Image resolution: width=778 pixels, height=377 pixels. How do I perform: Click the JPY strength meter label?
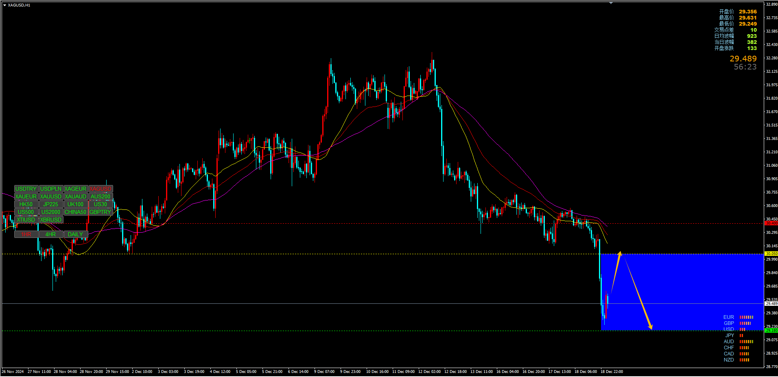[730, 336]
